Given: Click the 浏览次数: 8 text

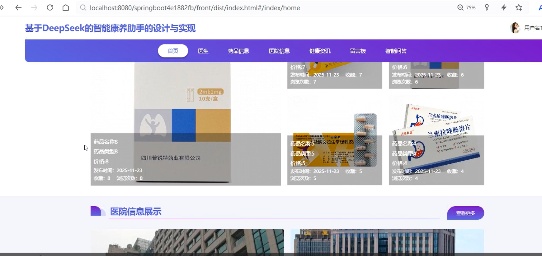Looking at the screenshot, I should tap(130, 178).
